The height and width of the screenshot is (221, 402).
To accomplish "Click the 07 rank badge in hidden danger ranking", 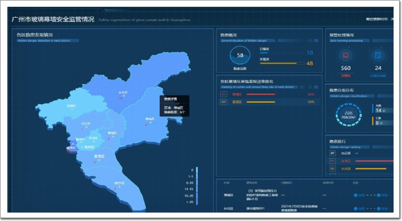I will click(x=332, y=153).
